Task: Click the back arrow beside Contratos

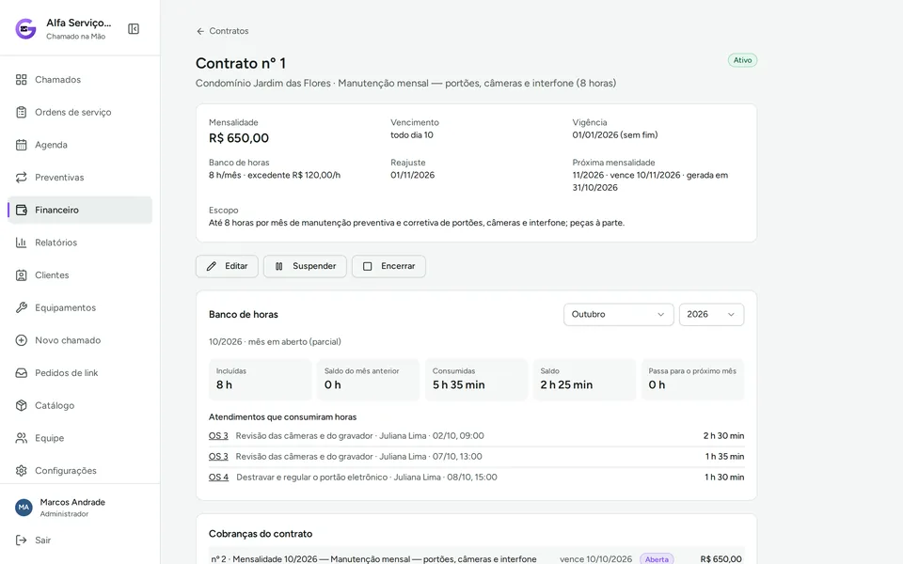Action: pos(200,31)
